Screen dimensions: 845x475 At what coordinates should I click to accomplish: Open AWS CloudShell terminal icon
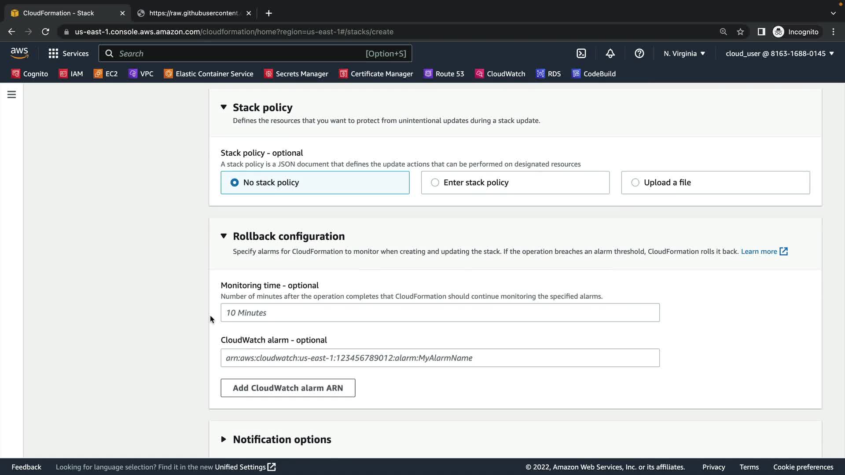click(x=581, y=54)
